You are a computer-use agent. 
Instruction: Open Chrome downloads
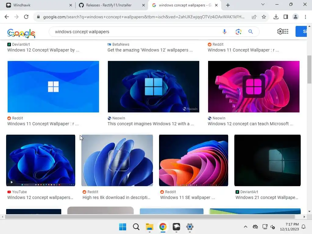[276, 17]
